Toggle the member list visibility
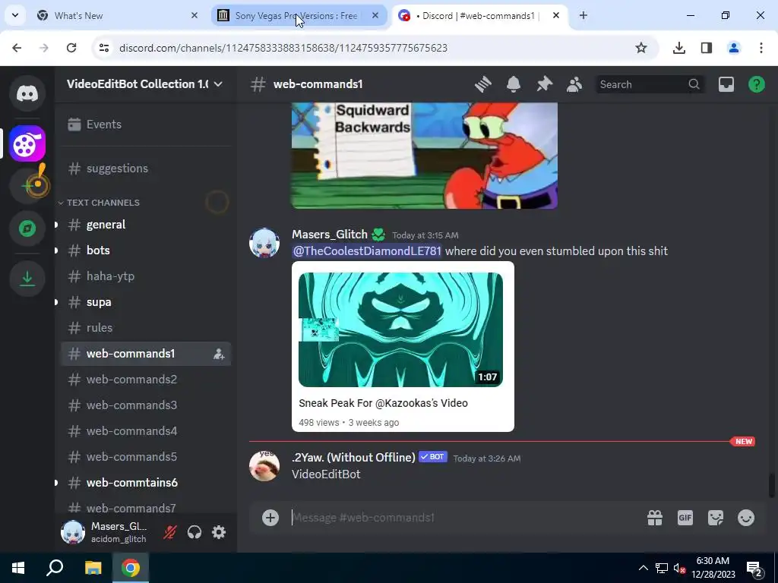Screen dimensions: 778x583 click(574, 84)
